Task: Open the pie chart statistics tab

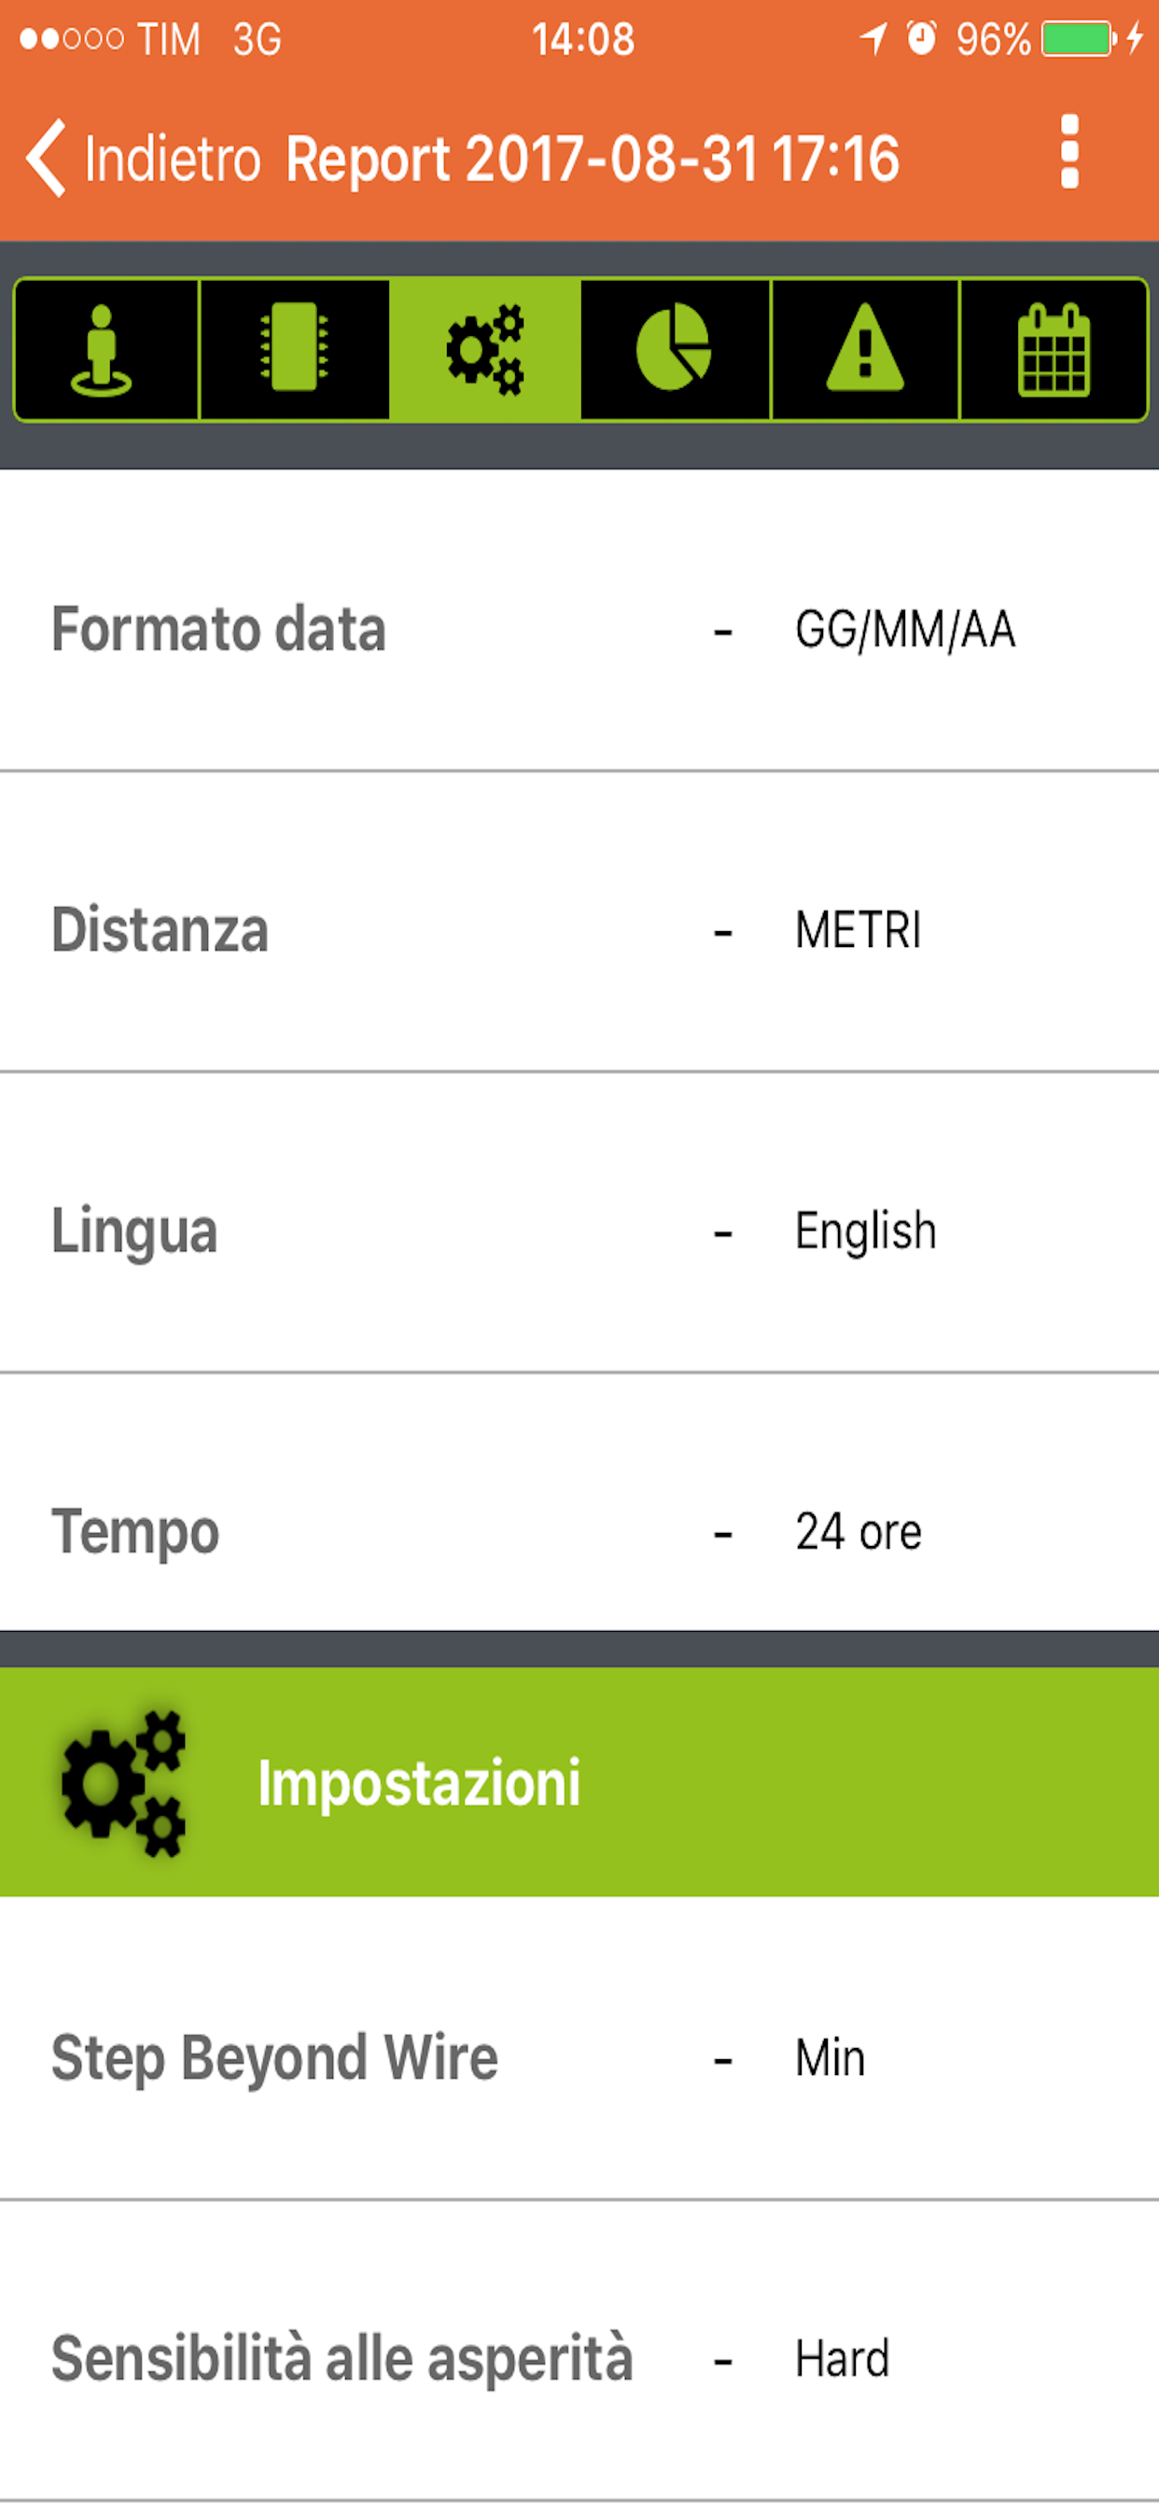Action: 674,350
